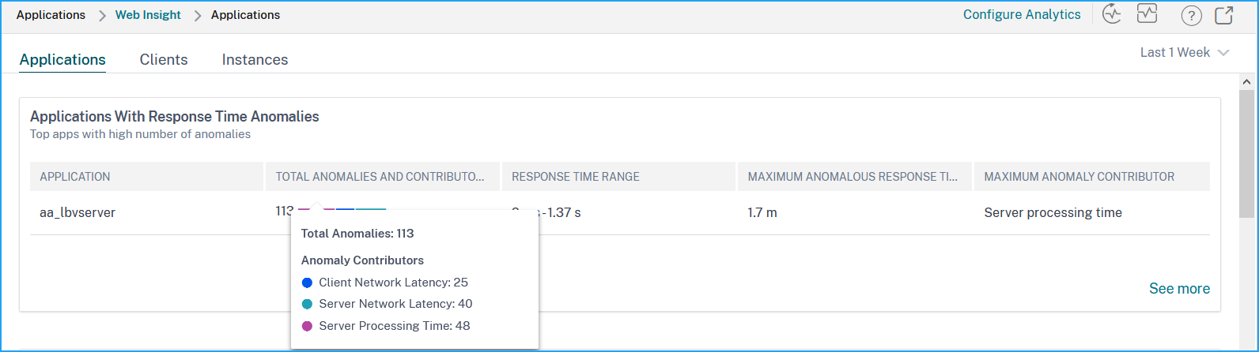1259x352 pixels.
Task: Click the purple Server Processing Time dot
Action: (307, 326)
